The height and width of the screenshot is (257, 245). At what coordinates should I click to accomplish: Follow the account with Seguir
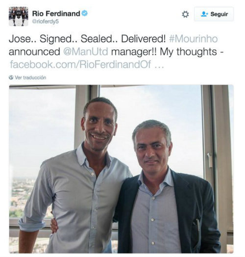[214, 14]
